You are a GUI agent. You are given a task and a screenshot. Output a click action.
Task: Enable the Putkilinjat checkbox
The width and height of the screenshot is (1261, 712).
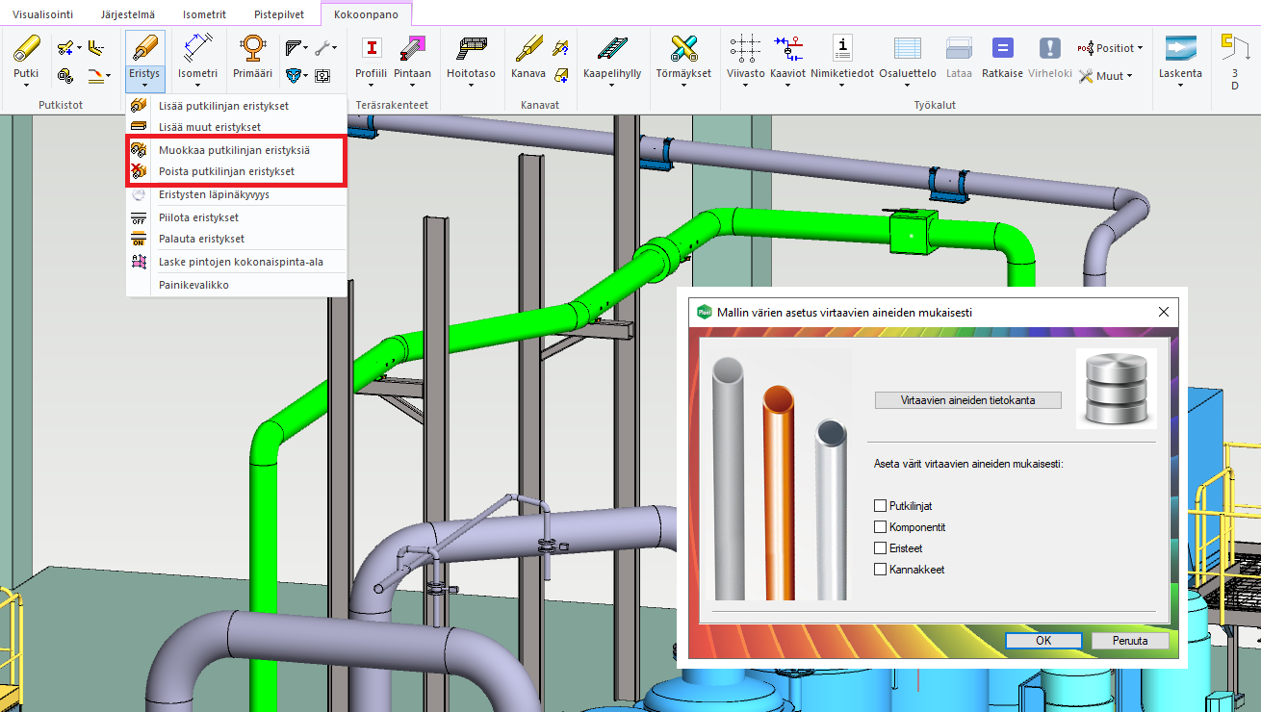[x=880, y=506]
